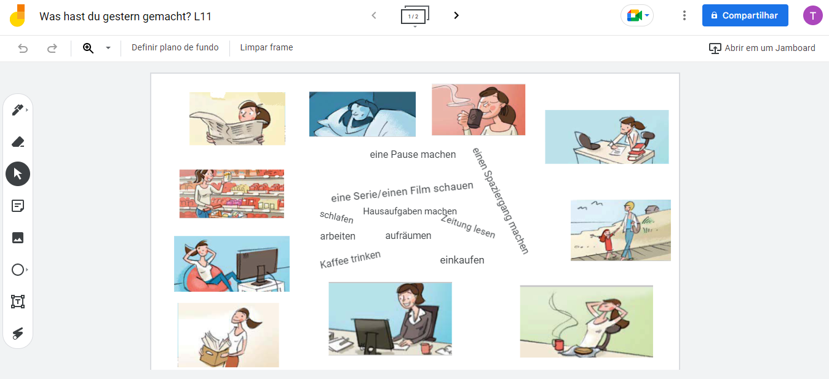The image size is (829, 379).
Task: Click Abrir em um Jamboard
Action: pyautogui.click(x=762, y=48)
